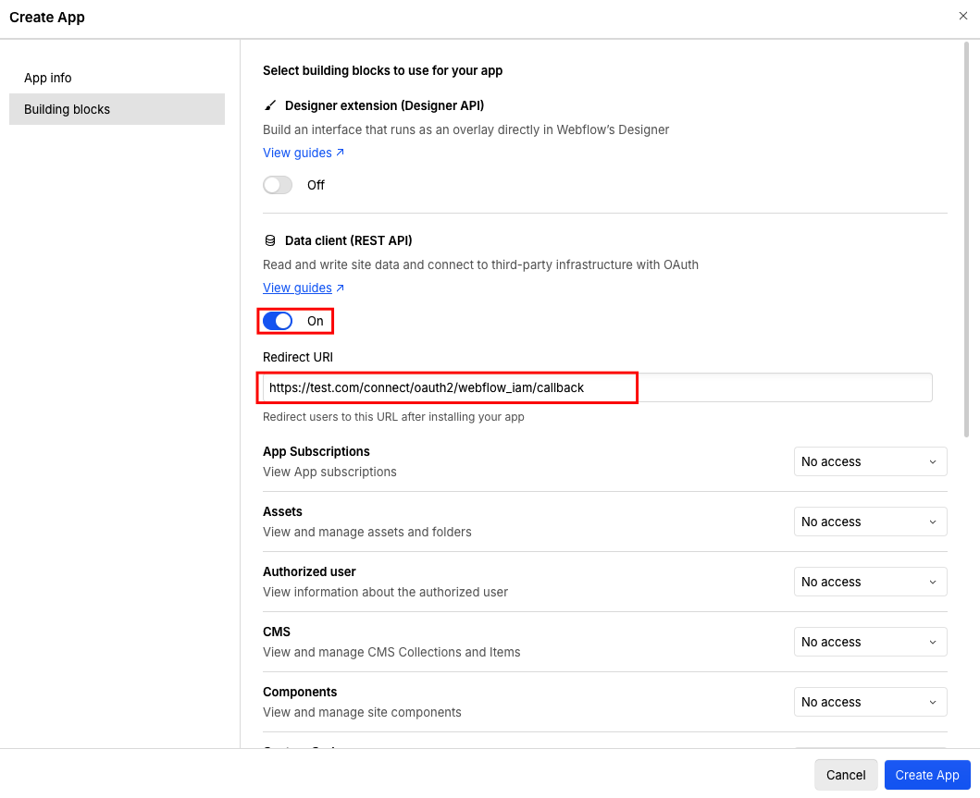This screenshot has width=980, height=798.
Task: Close the Create App dialog
Action: 963,17
